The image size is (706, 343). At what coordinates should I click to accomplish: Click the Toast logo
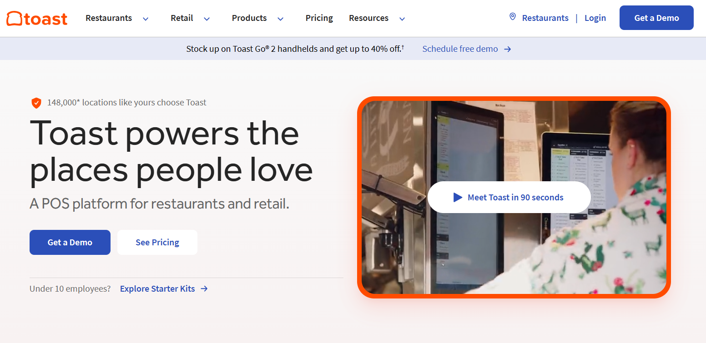pyautogui.click(x=37, y=18)
